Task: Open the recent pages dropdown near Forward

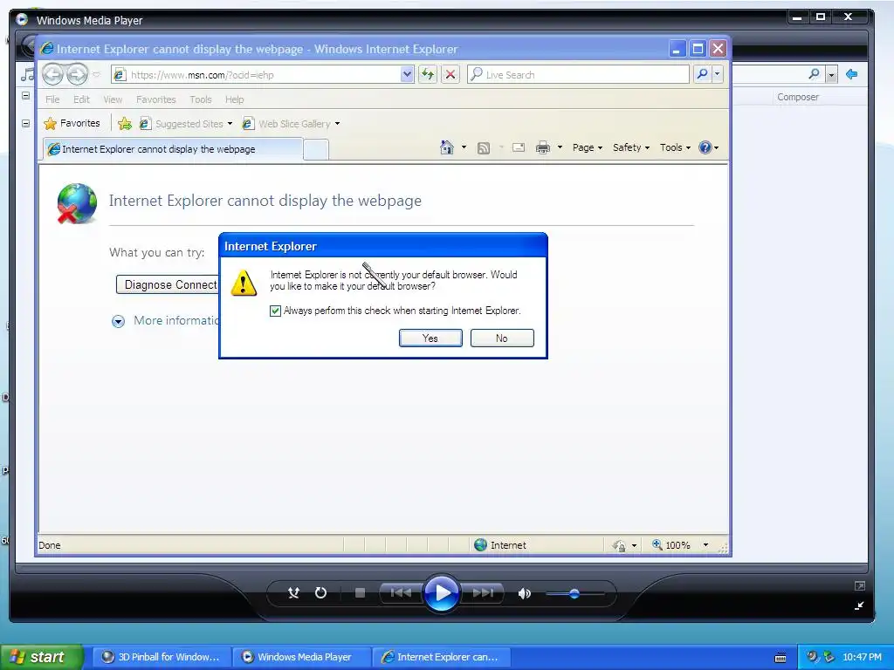Action: (x=96, y=74)
